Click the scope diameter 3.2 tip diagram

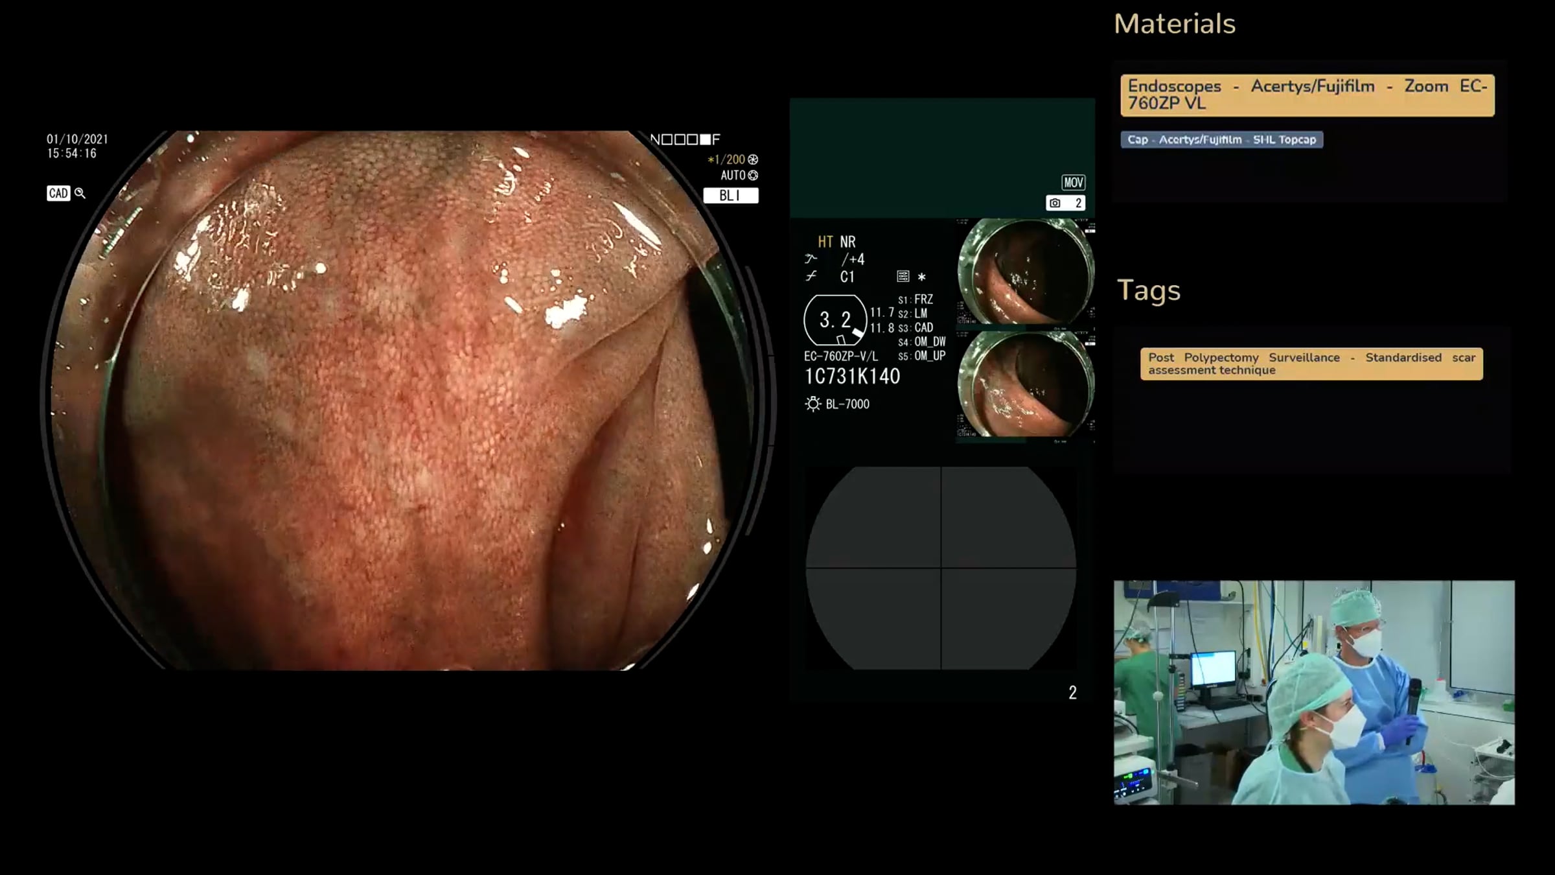pos(835,320)
